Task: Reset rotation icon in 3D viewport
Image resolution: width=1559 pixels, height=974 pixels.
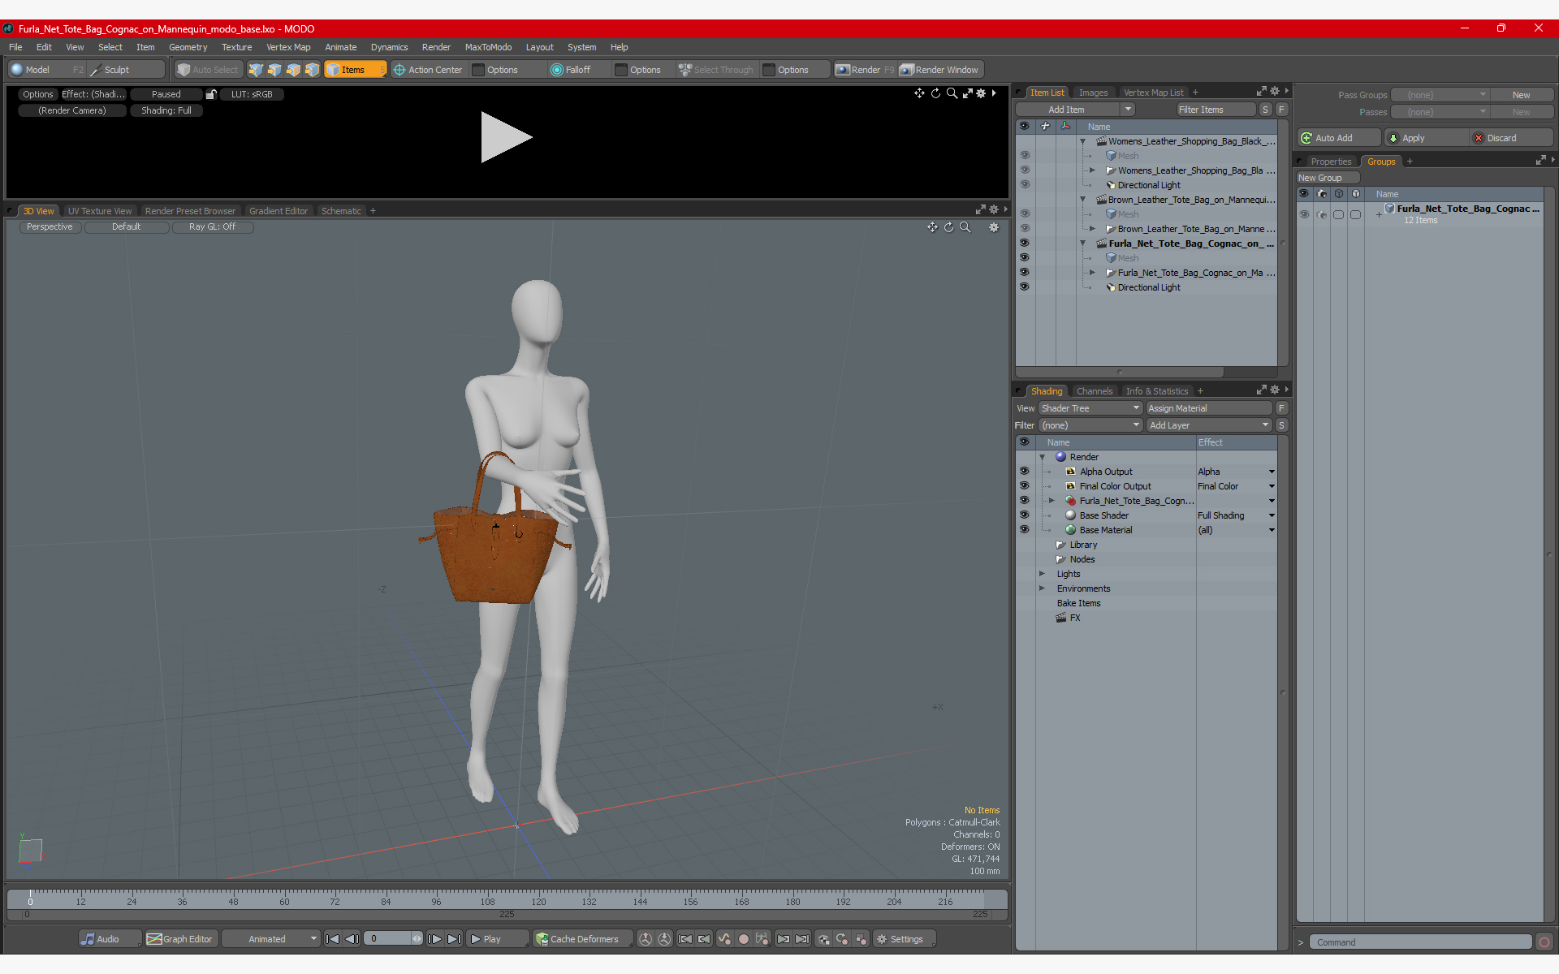Action: [948, 227]
